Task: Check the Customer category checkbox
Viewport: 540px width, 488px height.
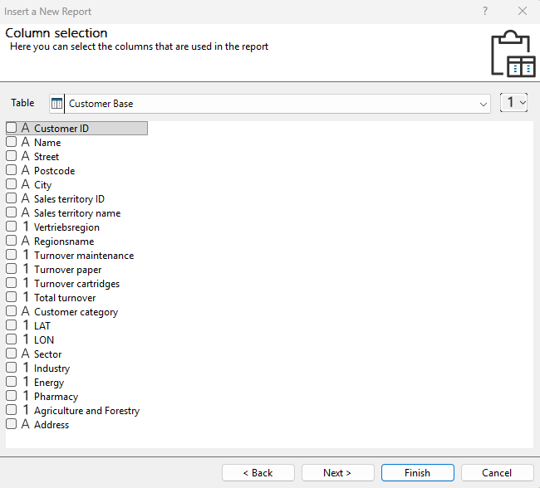Action: pos(11,311)
